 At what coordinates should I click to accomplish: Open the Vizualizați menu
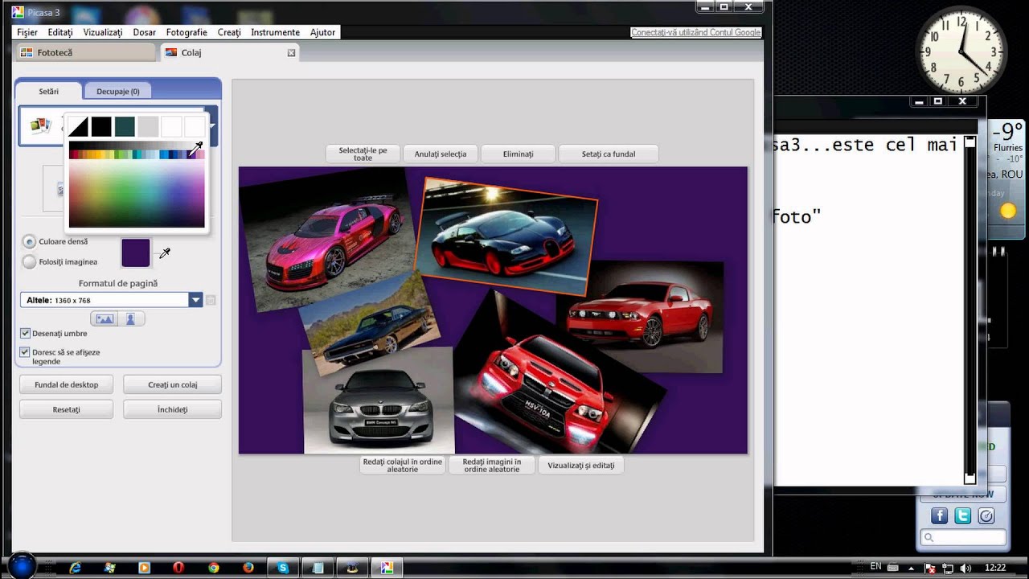pyautogui.click(x=103, y=32)
